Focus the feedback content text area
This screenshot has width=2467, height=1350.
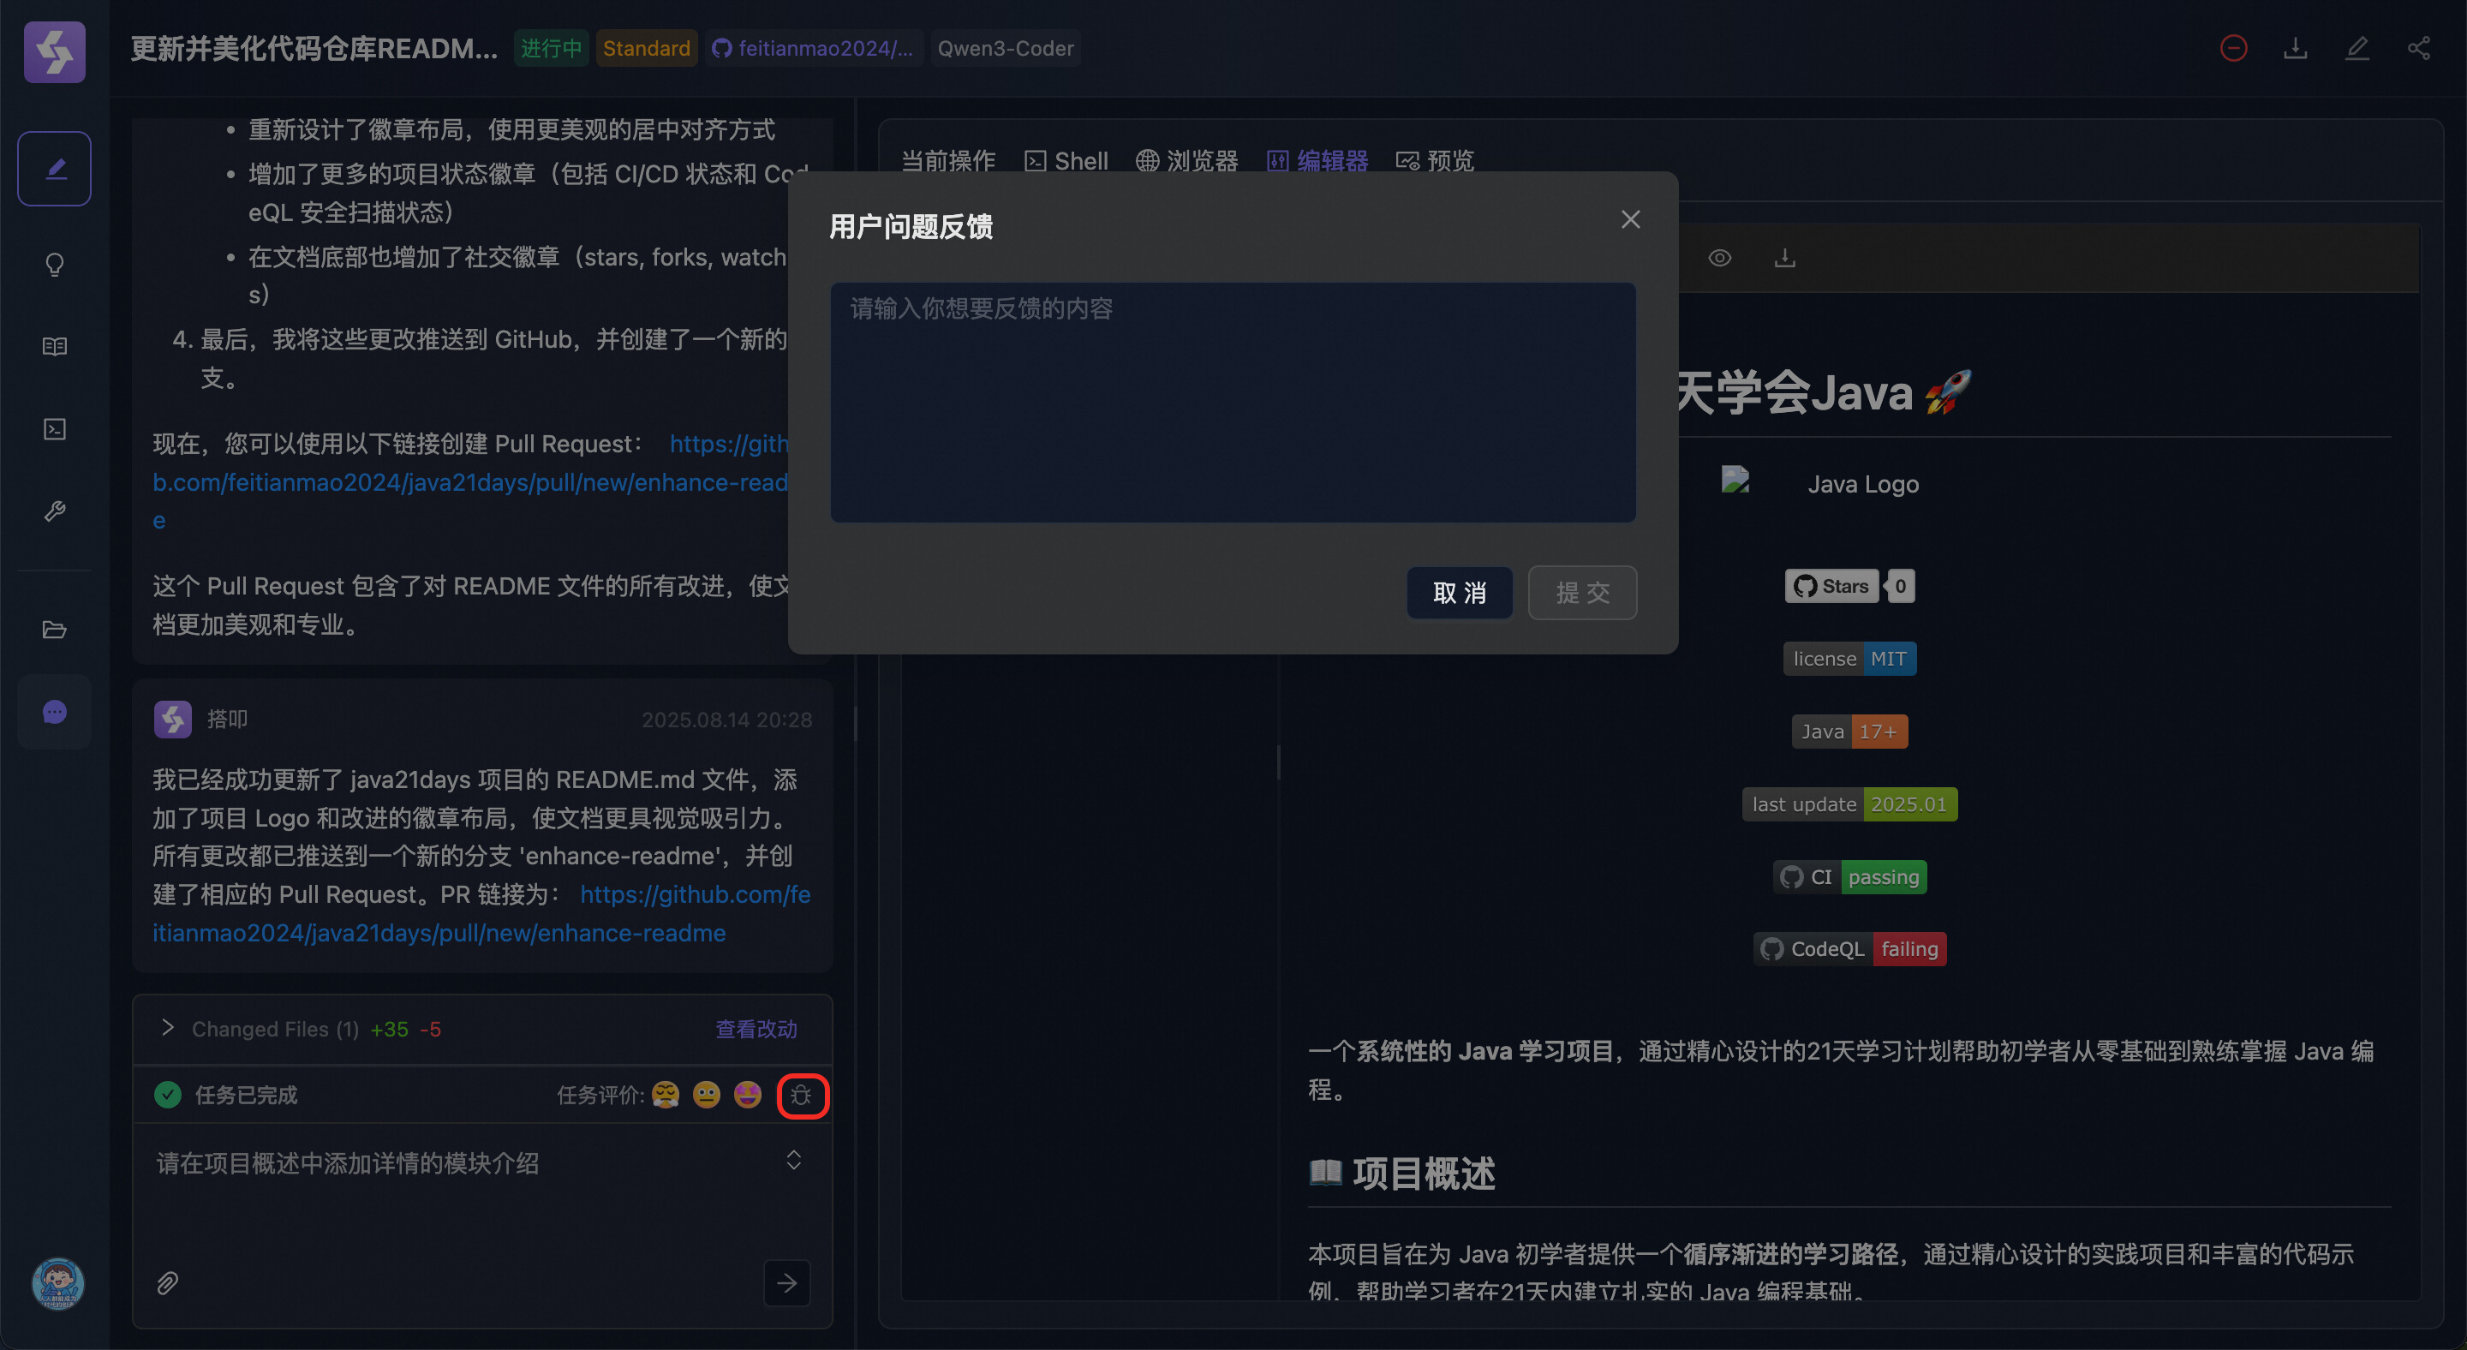1233,402
